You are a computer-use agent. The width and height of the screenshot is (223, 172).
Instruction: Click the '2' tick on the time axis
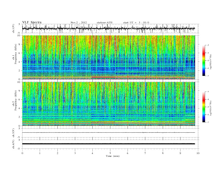[x=57, y=153]
